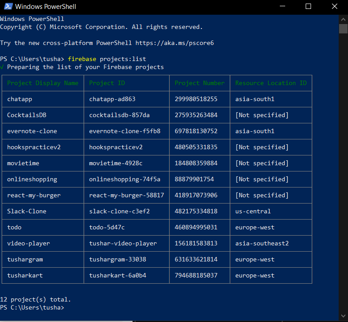Click the 'onlineshopping' display name
Image resolution: width=348 pixels, height=322 pixels.
[32, 179]
